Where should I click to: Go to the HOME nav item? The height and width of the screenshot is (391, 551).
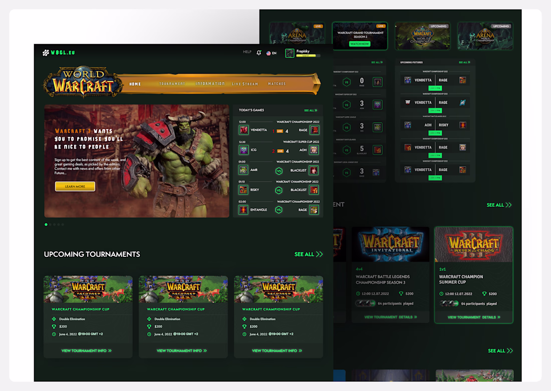coord(135,84)
